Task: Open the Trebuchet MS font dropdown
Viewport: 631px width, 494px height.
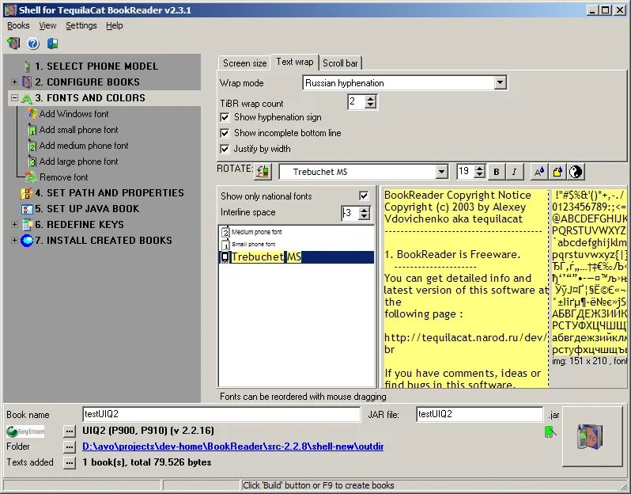Action: 441,172
